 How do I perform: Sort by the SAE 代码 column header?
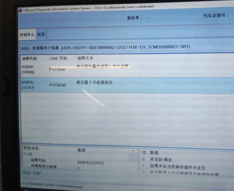click(x=58, y=58)
